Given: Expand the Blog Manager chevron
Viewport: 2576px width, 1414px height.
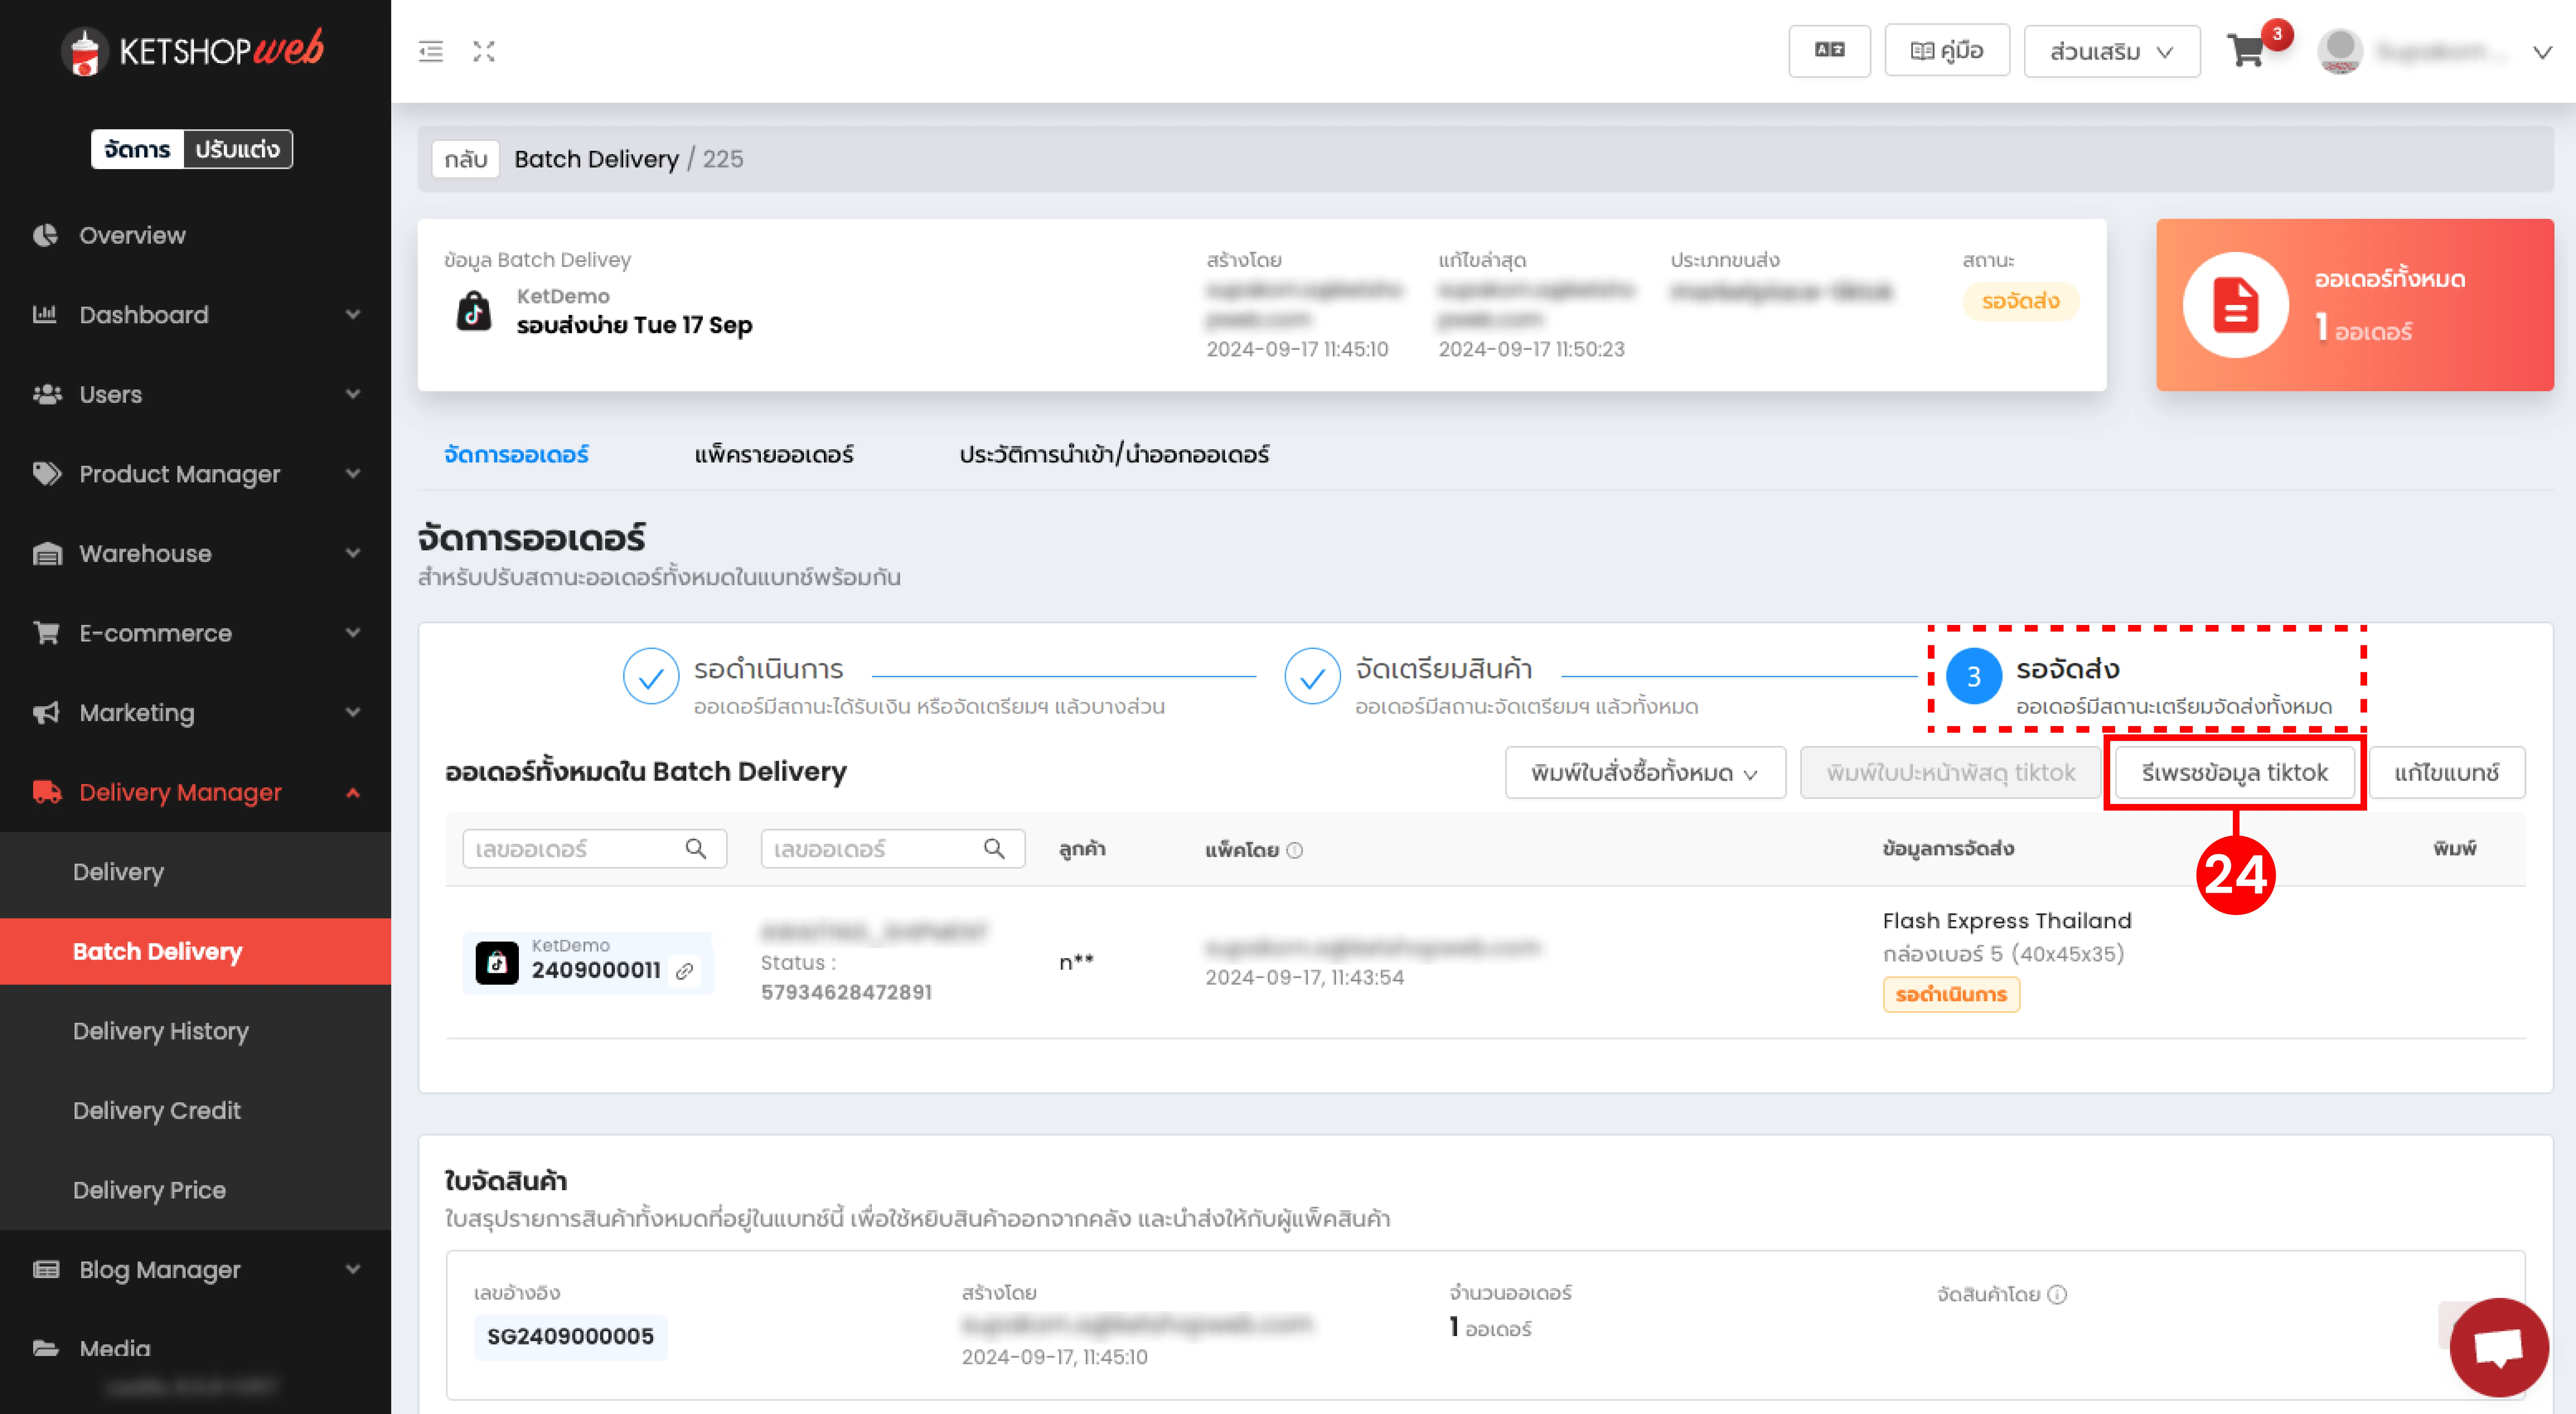Looking at the screenshot, I should click(x=353, y=1269).
